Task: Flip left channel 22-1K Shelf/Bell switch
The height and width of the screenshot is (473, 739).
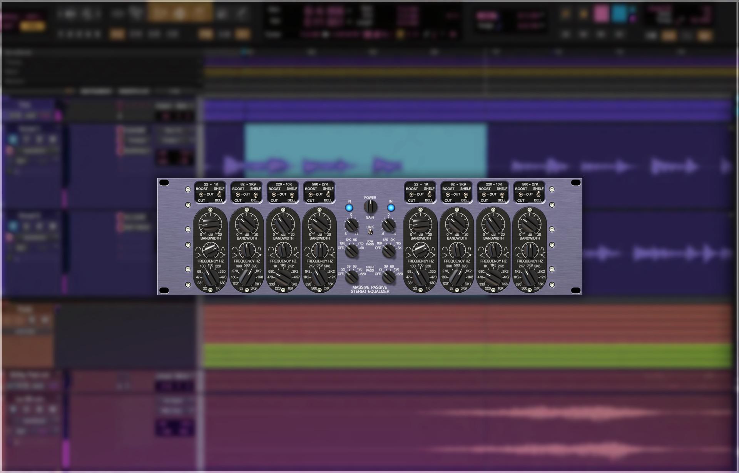Action: tap(219, 195)
